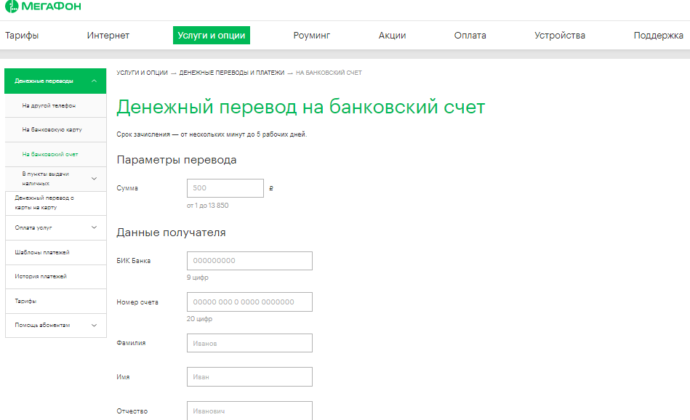The width and height of the screenshot is (690, 420).
Task: Click the Сумма input field
Action: tap(225, 188)
